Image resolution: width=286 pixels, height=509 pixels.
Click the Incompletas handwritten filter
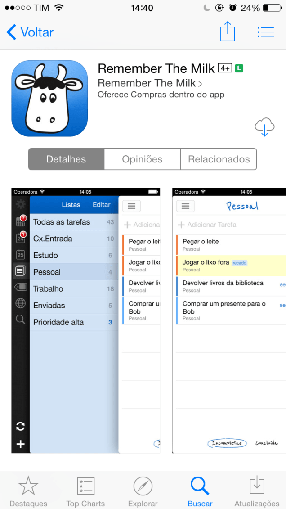227,443
